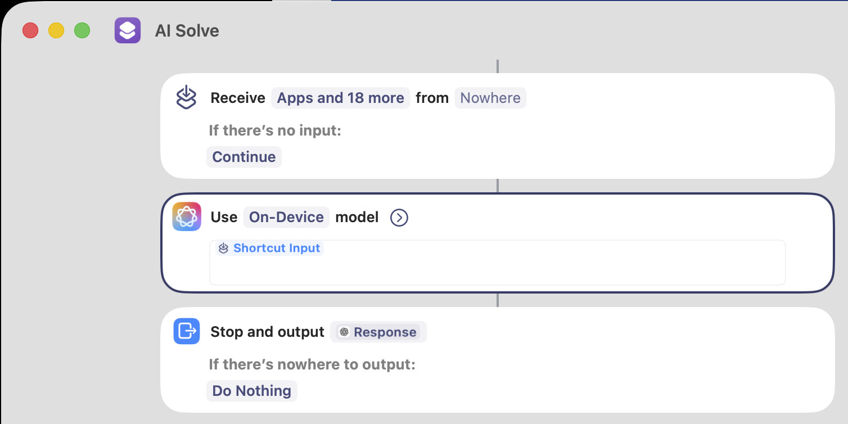Close the window with the red button
The height and width of the screenshot is (424, 848).
(30, 30)
